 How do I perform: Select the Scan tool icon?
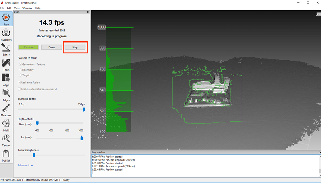6,18
